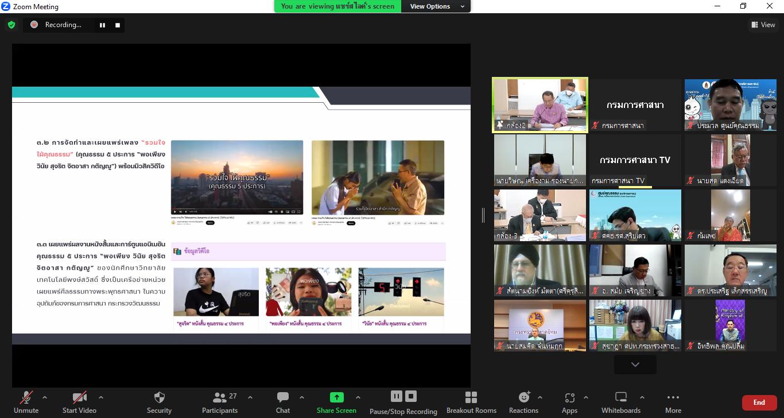This screenshot has height=418, width=784.
Task: Stop recording in the bottom toolbar
Action: [x=411, y=396]
